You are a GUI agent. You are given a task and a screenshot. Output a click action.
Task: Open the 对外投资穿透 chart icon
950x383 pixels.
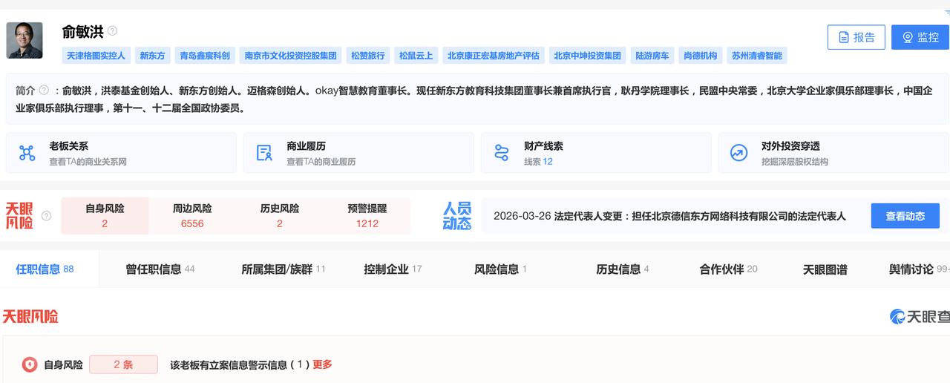click(738, 153)
